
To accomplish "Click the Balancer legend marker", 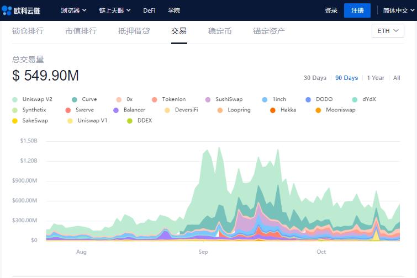I will (x=116, y=110).
